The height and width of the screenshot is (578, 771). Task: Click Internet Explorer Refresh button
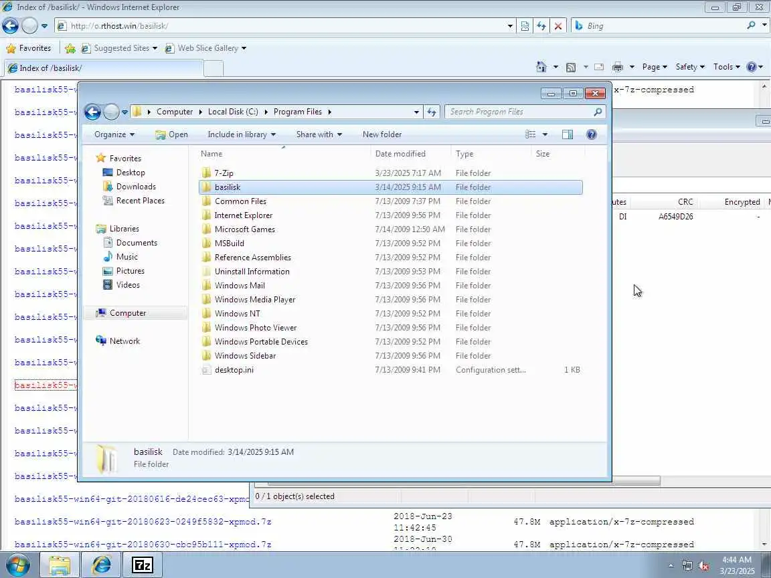tap(541, 26)
